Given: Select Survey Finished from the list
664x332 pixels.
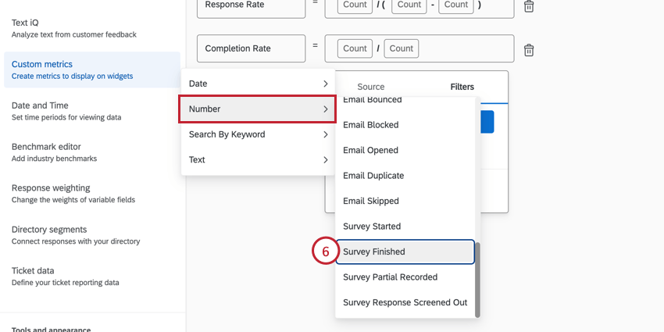Looking at the screenshot, I should click(405, 252).
